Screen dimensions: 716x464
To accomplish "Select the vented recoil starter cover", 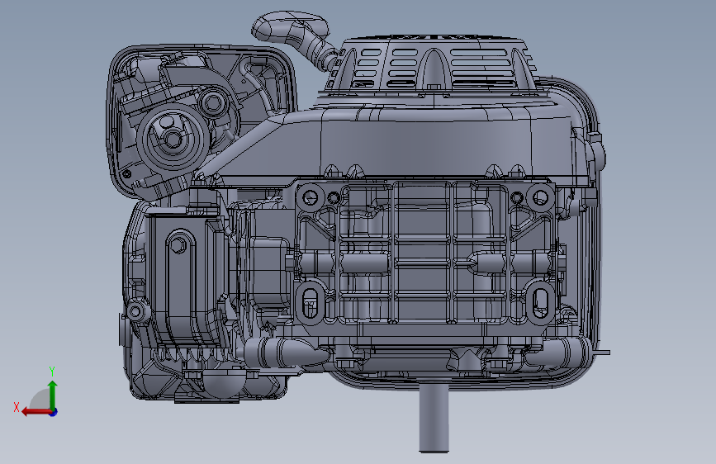I will point(432,62).
